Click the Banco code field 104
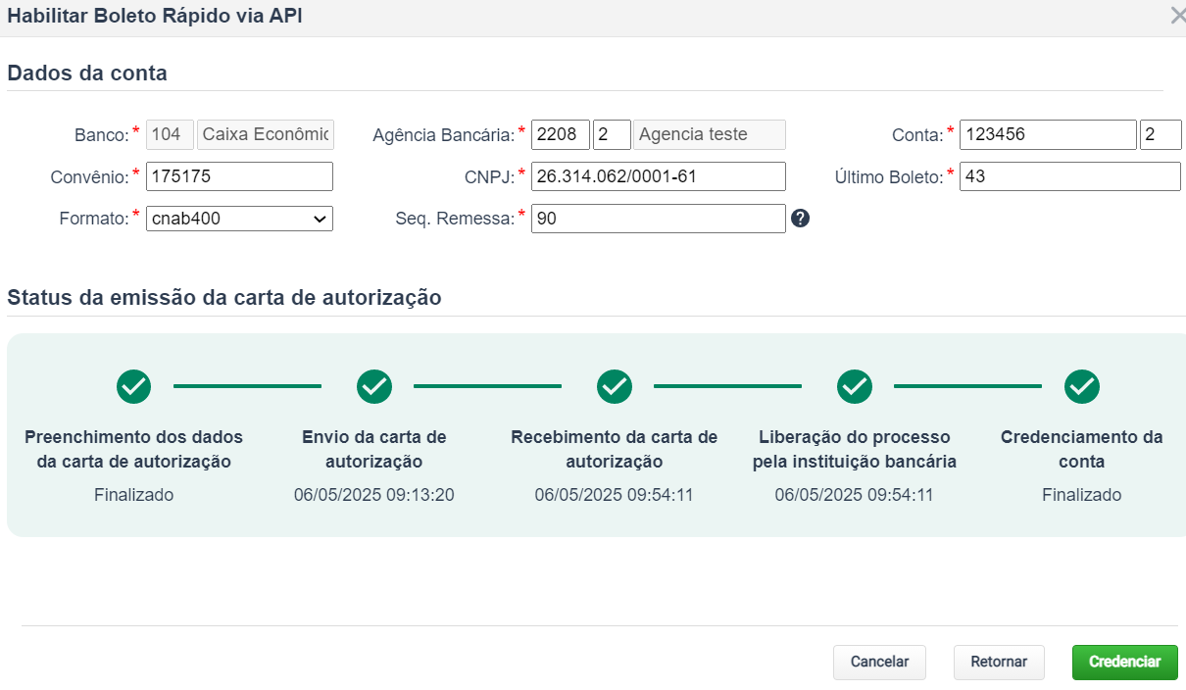This screenshot has height=690, width=1186. coord(170,134)
